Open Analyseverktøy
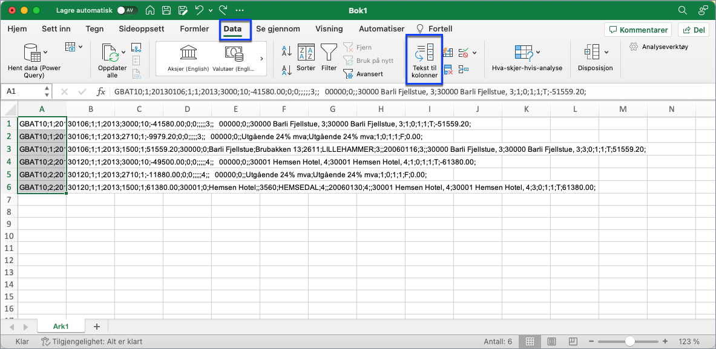716x349 pixels. coord(659,47)
